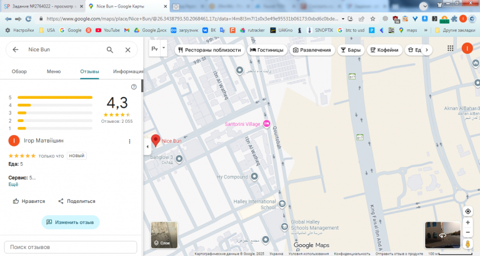The height and width of the screenshot is (256, 480).
Task: Open Другие закладки folder
Action: pos(455,30)
